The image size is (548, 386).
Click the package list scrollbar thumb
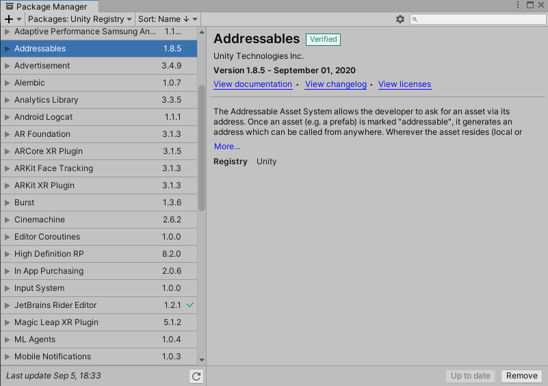tap(202, 149)
